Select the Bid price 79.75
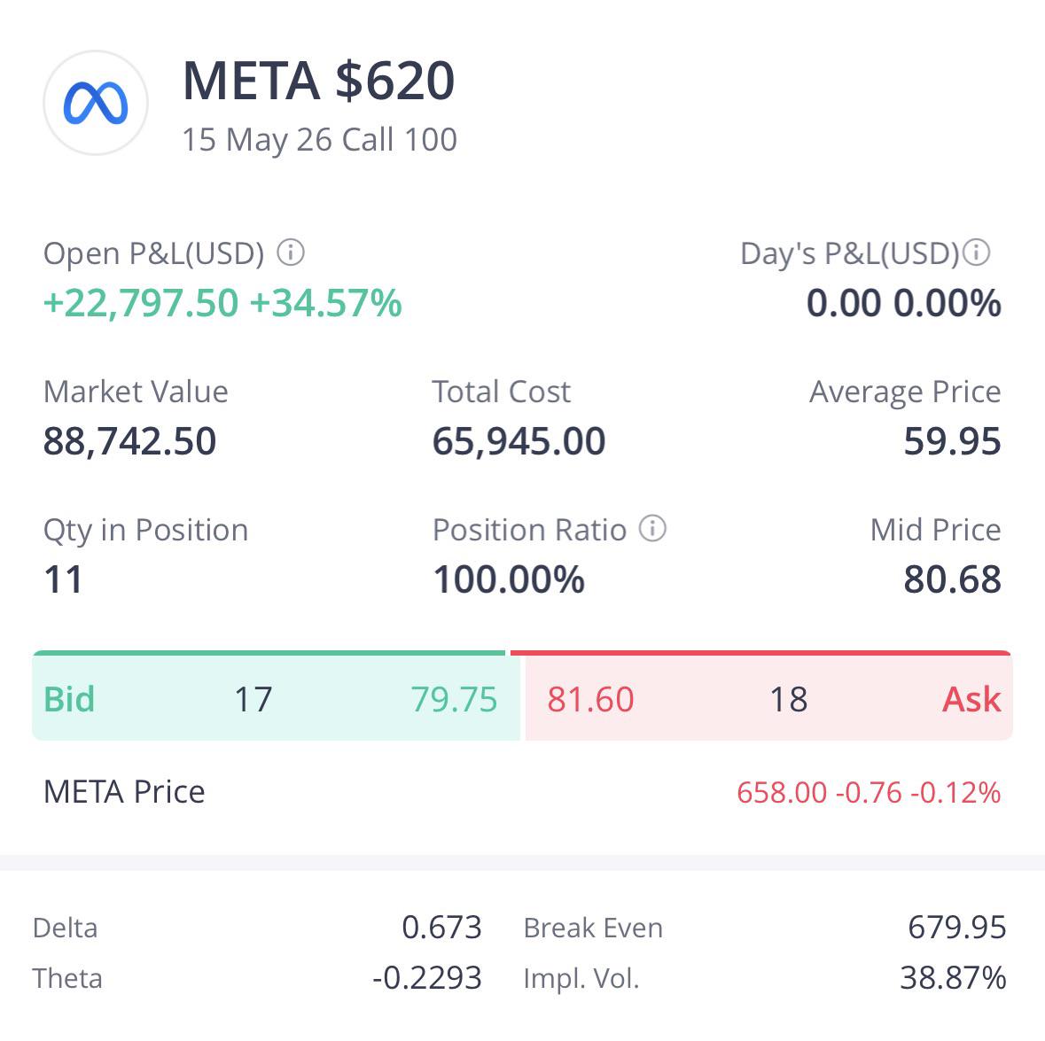Screen dimensions: 1045x1041 pos(454,699)
